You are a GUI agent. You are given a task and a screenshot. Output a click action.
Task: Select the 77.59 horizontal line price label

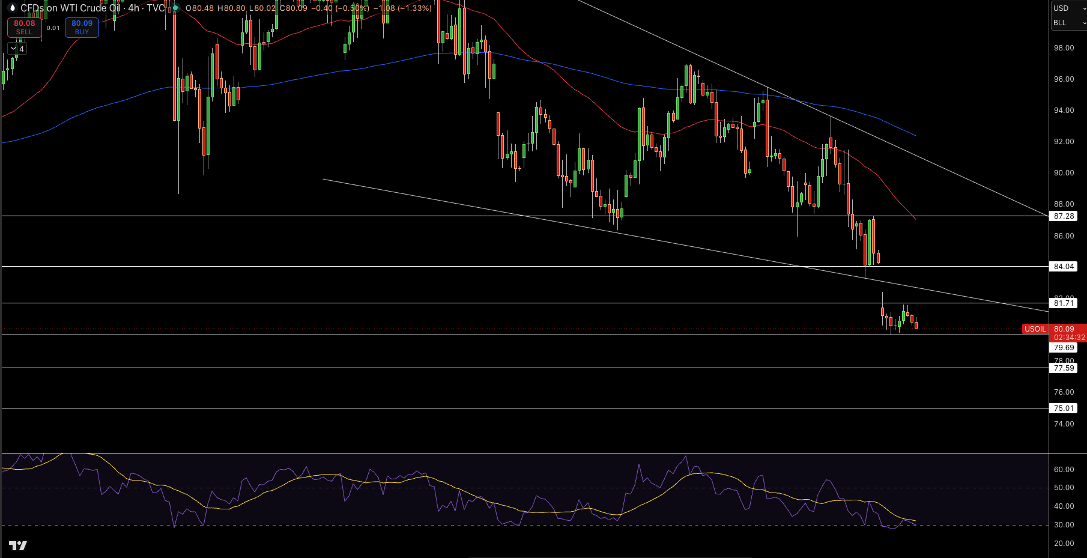(1064, 368)
